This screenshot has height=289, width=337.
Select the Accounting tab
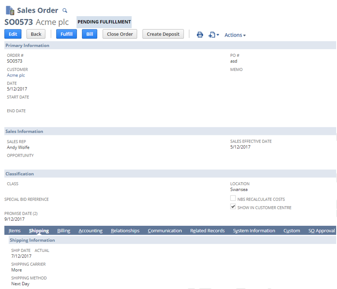90,231
